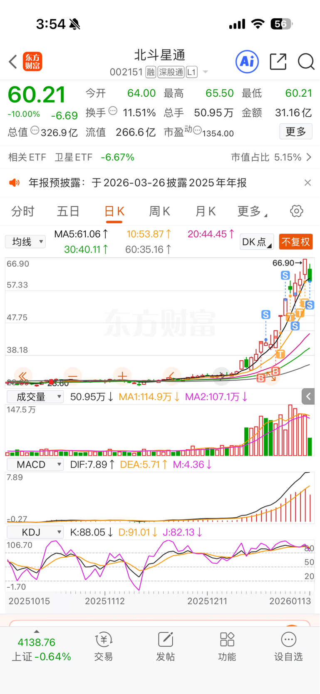Tap chart step-right arrow icon

pos(221,376)
